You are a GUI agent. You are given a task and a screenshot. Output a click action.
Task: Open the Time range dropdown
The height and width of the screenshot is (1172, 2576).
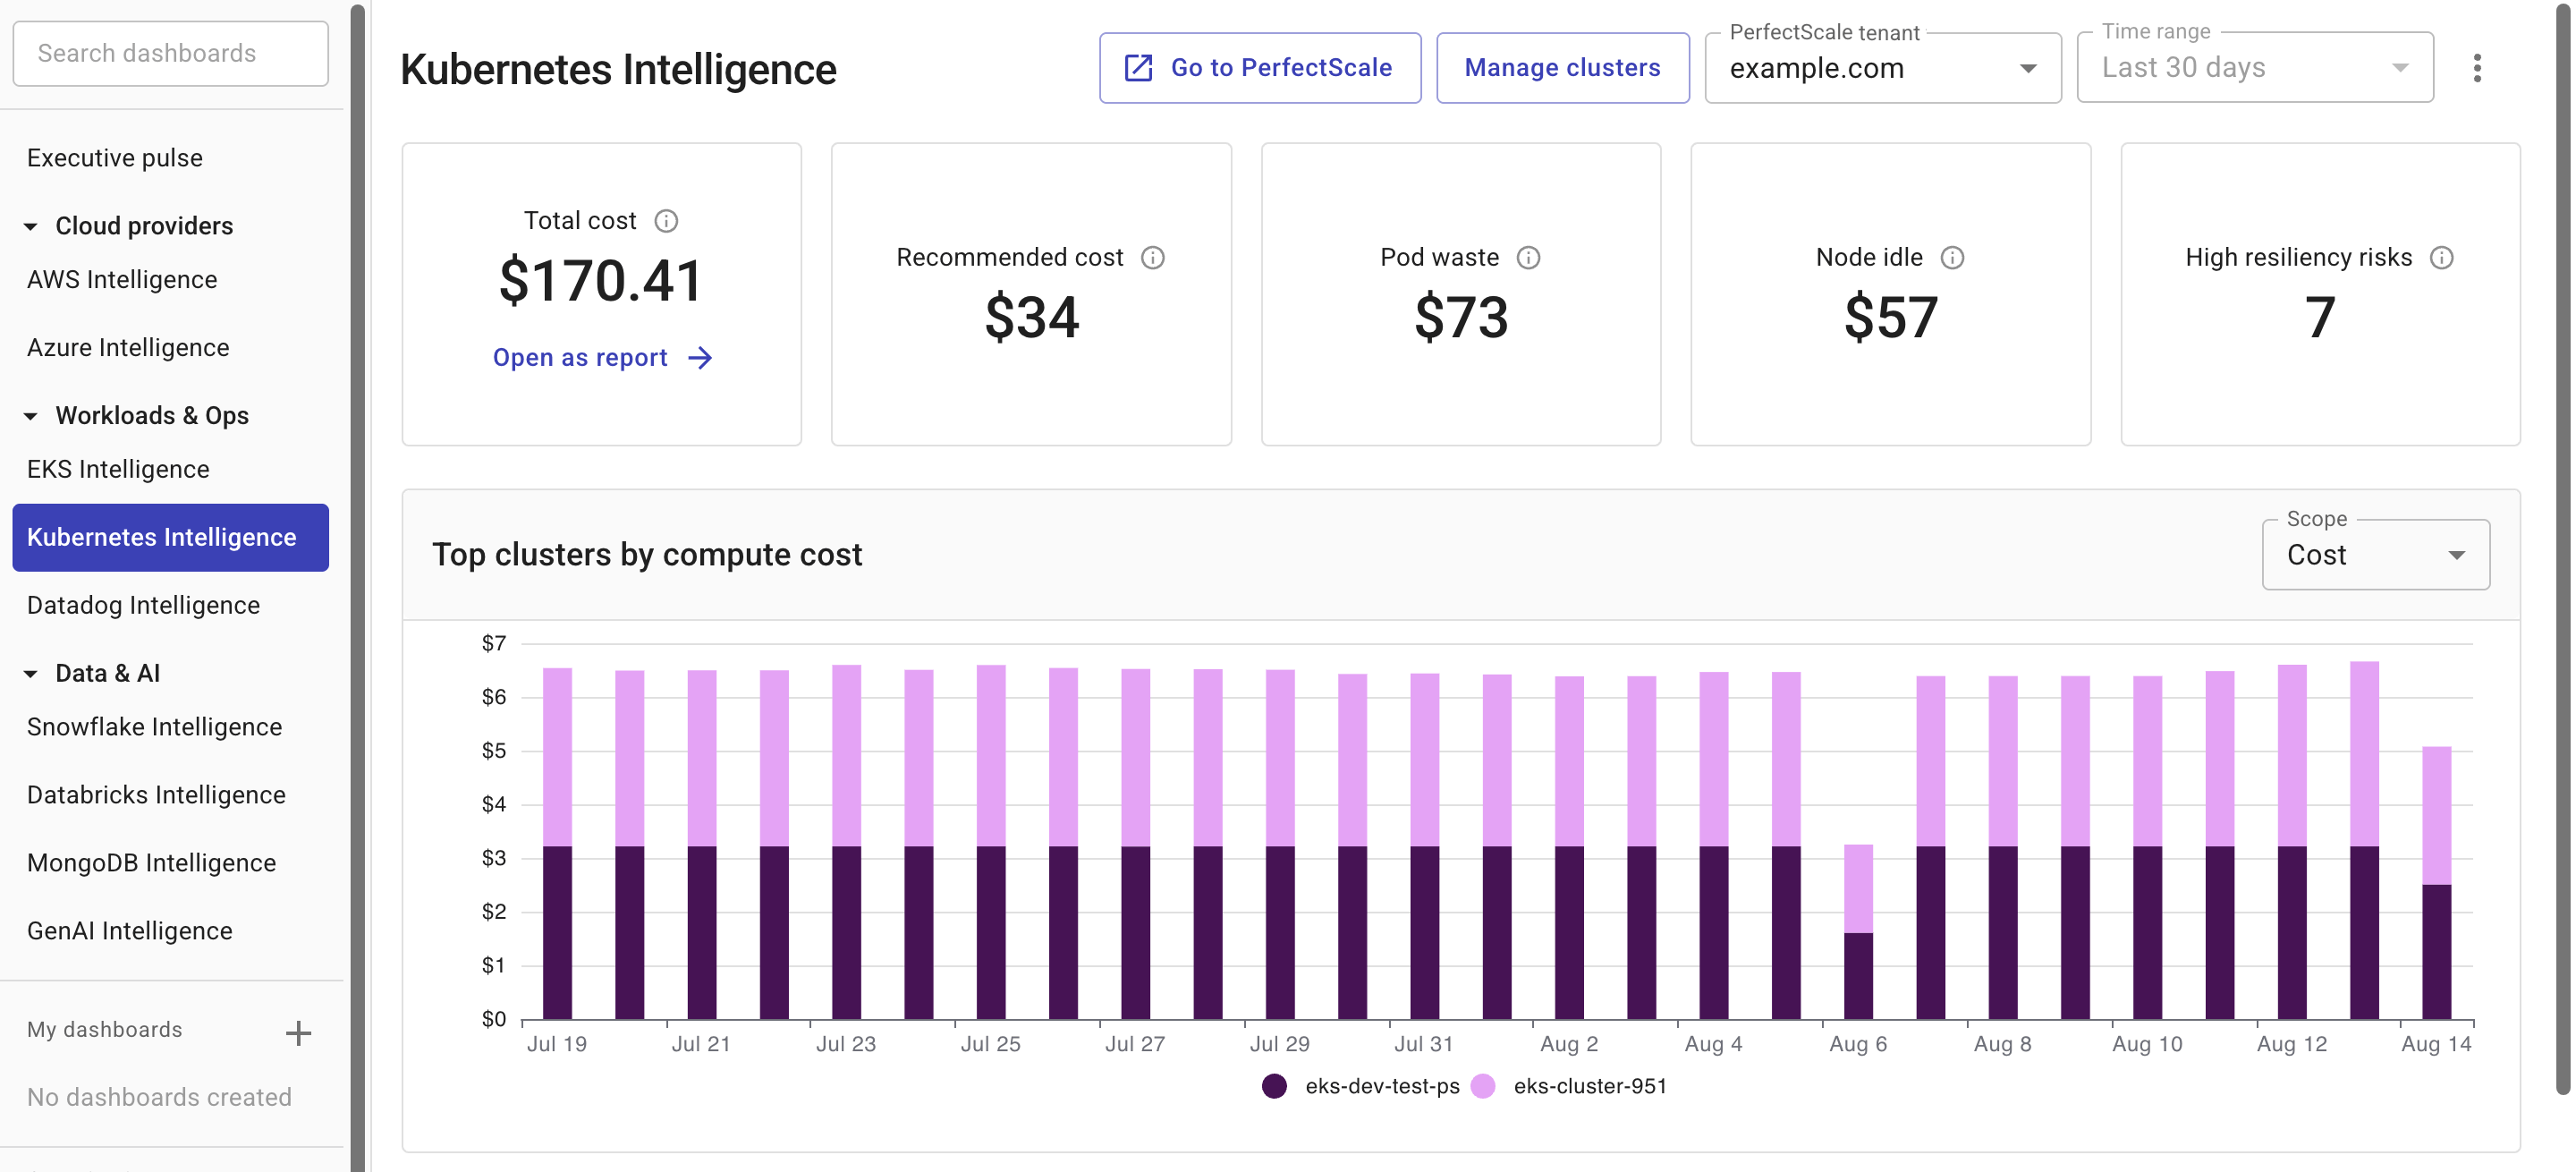pos(2402,68)
